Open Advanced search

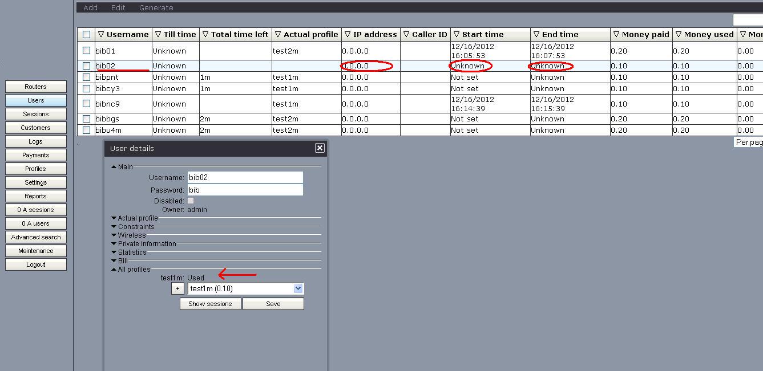pyautogui.click(x=36, y=237)
